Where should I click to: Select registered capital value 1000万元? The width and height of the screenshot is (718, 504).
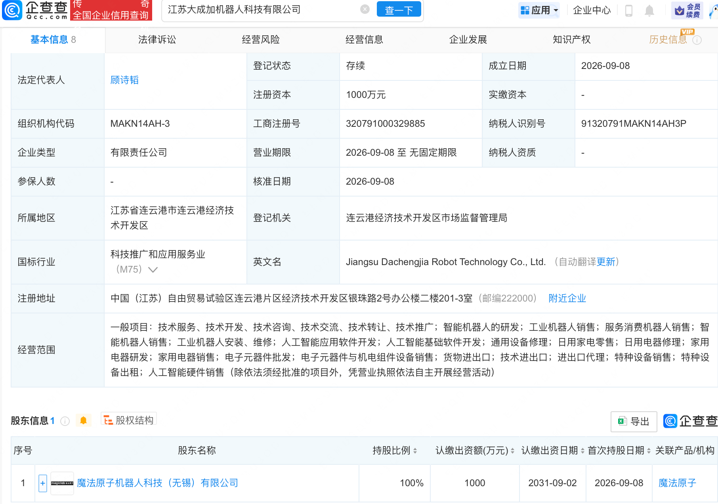(365, 95)
